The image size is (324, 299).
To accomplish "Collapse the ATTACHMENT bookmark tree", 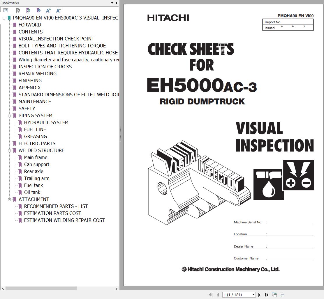I will 9,200.
